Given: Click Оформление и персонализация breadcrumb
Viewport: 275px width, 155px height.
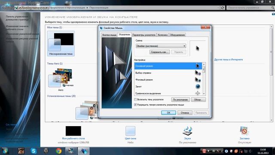Looking at the screenshot, I should point(67,8).
